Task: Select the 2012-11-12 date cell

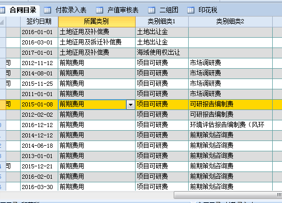Action: 39,63
